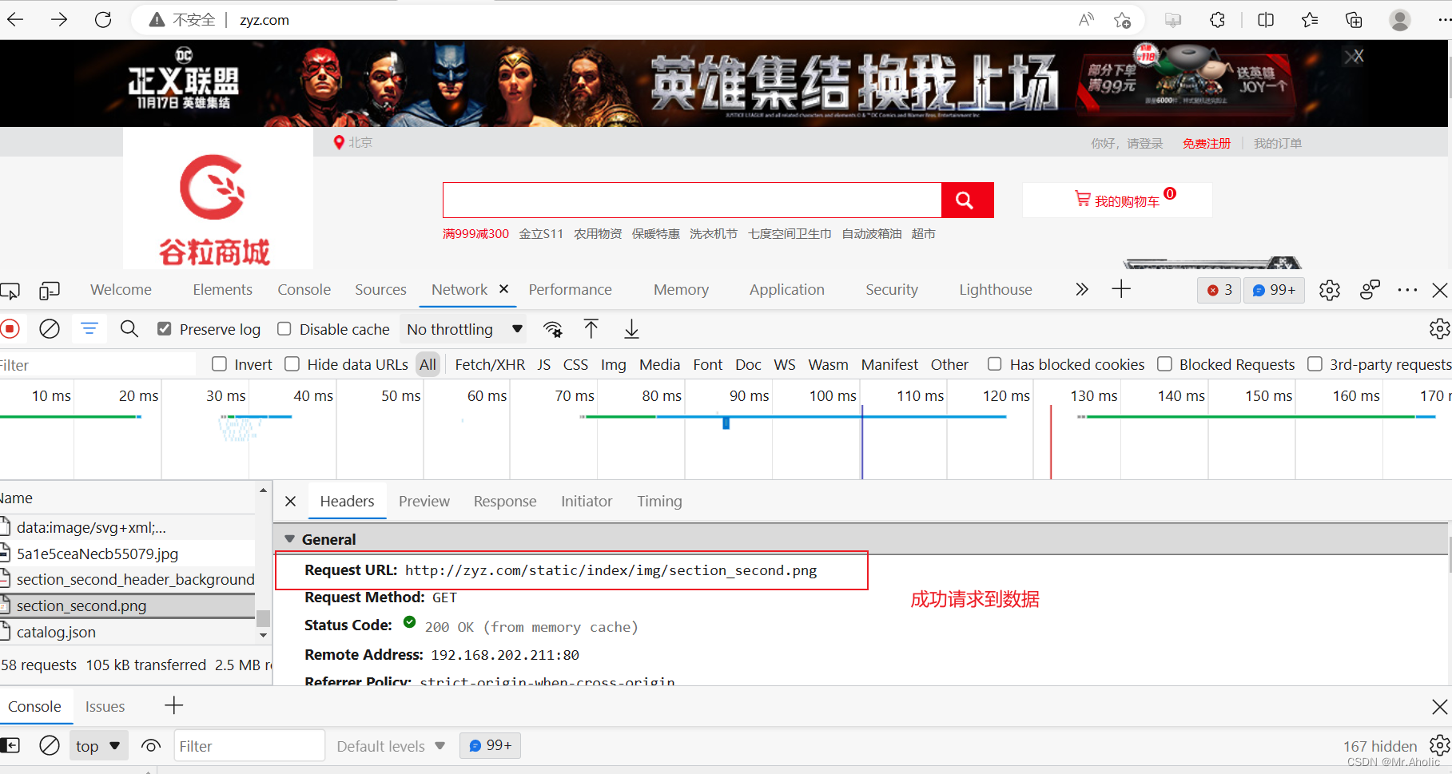Open Default levels dropdown
1452x774 pixels.
click(x=391, y=746)
